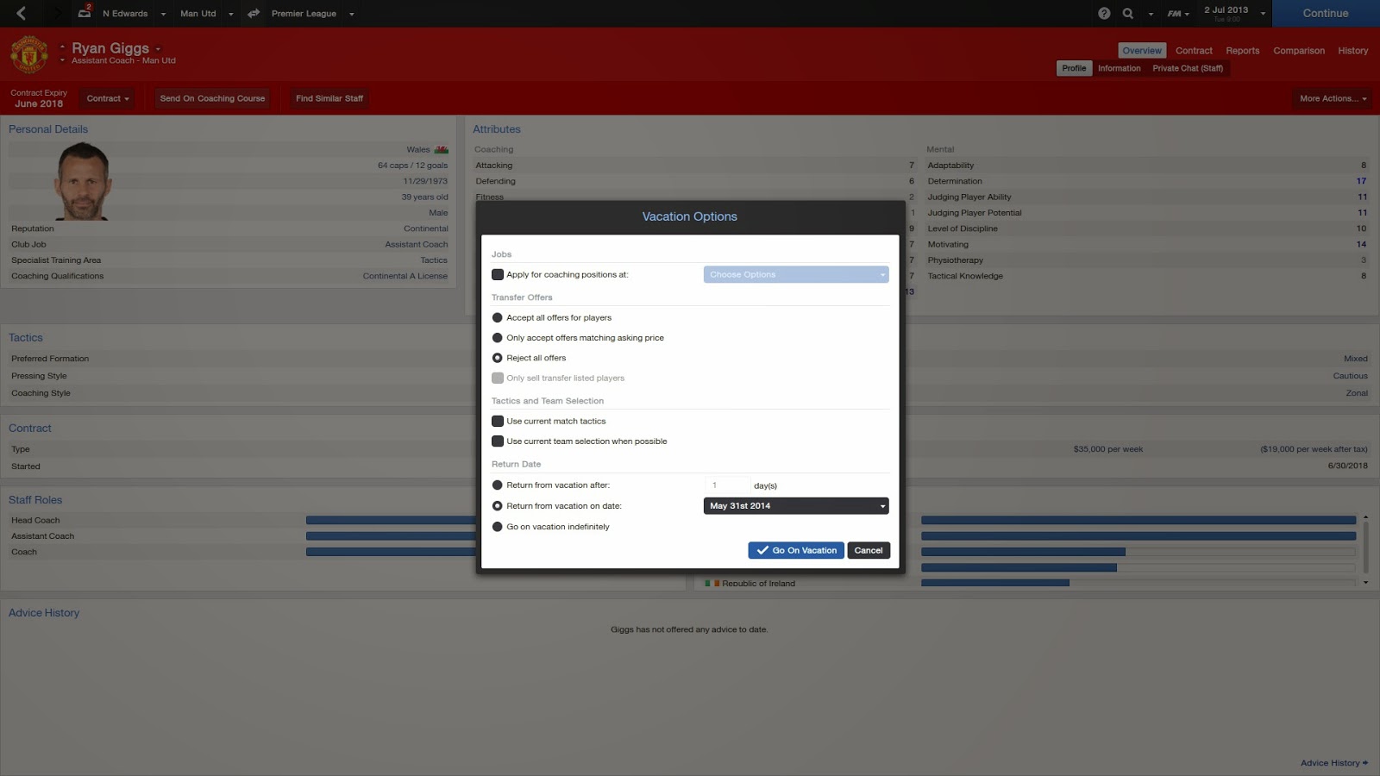Screen dimensions: 1380x776
Task: Click the Staff Roles heading
Action: 35,500
